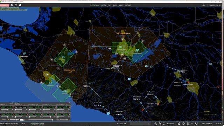Close the AWACS / GCI radio panel
This screenshot has height=126, width=224.
click(69, 103)
